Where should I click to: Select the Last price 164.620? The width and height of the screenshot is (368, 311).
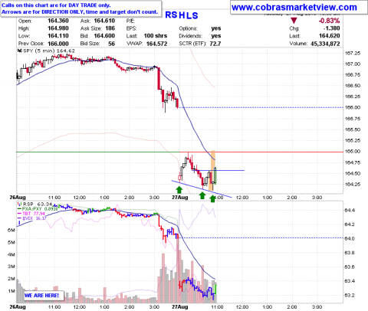pos(330,36)
